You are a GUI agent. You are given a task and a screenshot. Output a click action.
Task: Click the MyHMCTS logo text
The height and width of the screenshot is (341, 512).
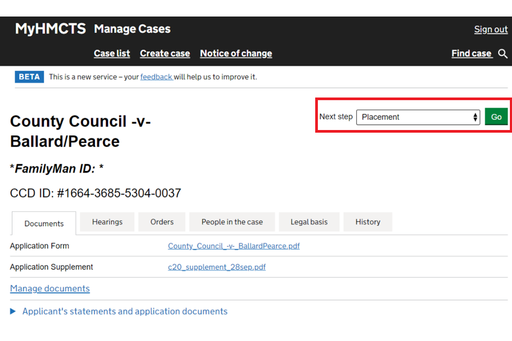[50, 29]
